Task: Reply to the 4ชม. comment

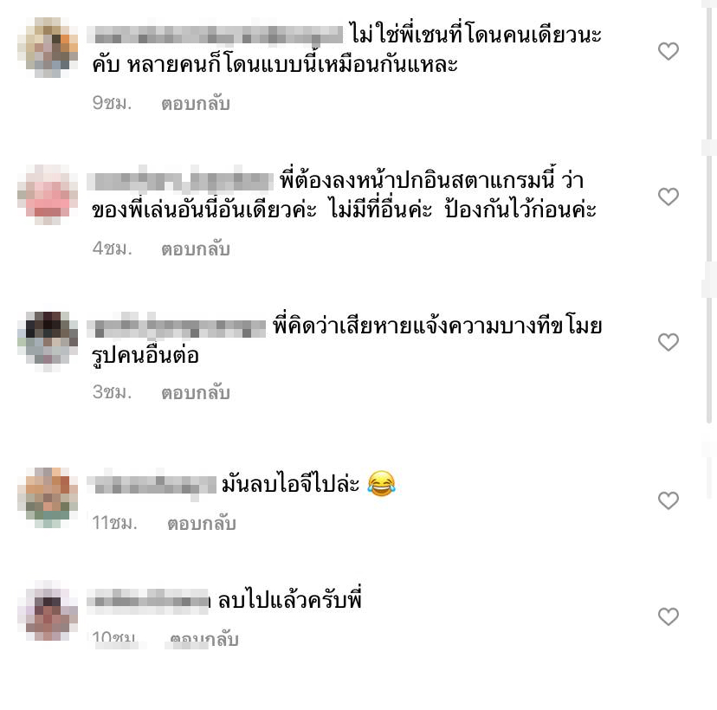Action: point(195,248)
